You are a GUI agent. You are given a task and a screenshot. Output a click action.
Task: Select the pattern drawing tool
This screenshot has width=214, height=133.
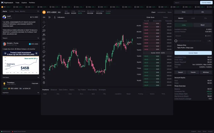pyautogui.click(x=44, y=35)
